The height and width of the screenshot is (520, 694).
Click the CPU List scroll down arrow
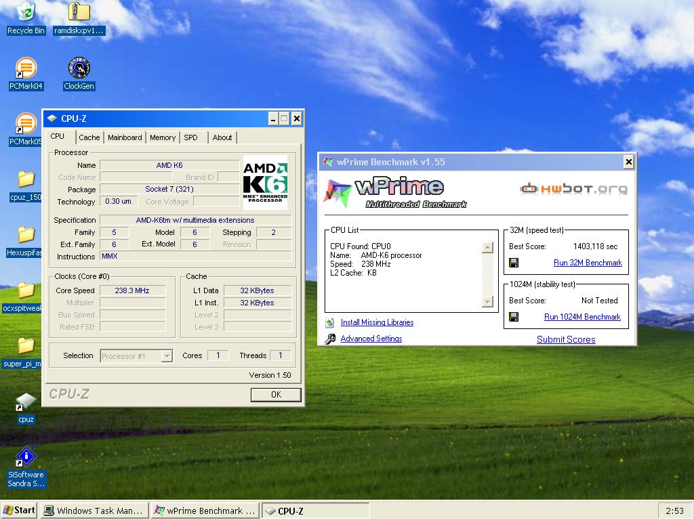(487, 301)
